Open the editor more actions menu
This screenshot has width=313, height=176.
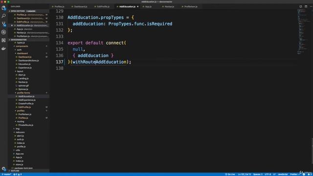pyautogui.click(x=311, y=6)
